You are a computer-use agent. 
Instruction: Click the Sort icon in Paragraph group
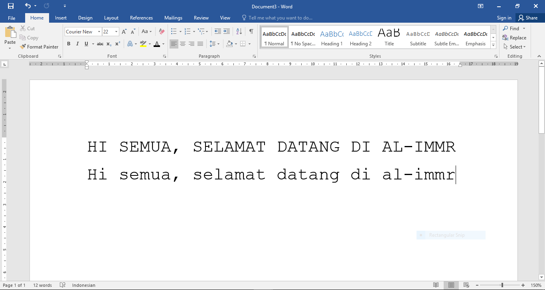tap(239, 31)
